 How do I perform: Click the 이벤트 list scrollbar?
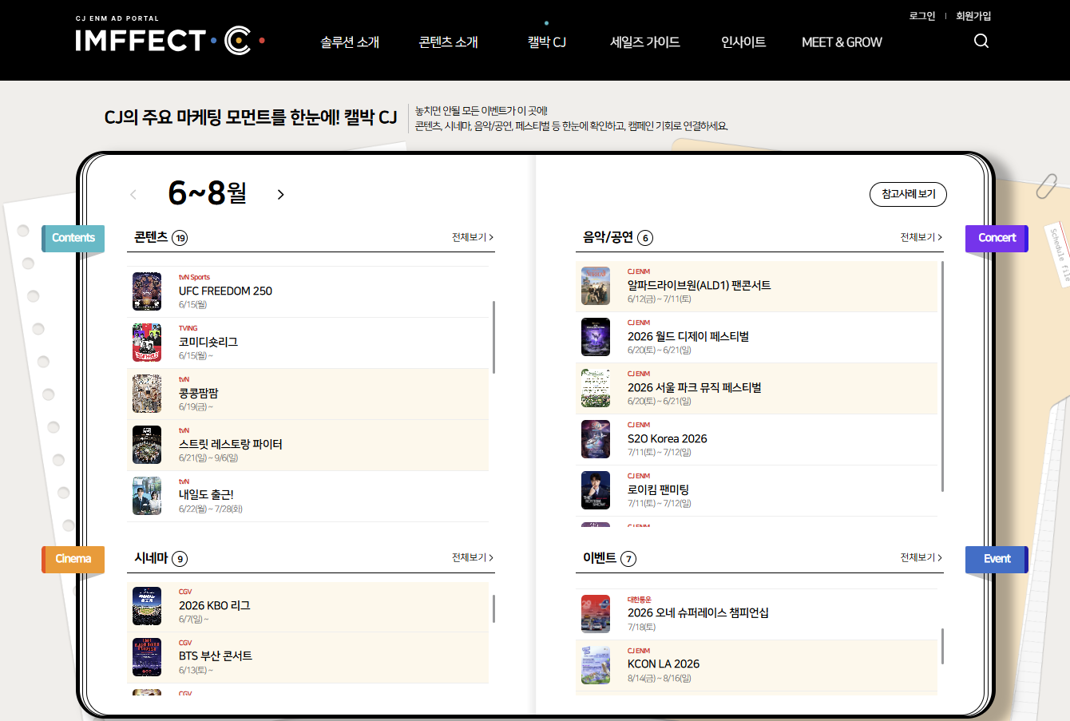click(943, 646)
